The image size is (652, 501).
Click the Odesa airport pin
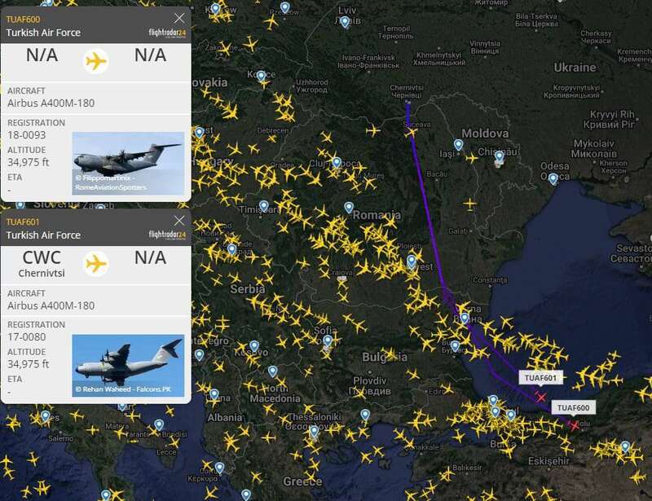pyautogui.click(x=553, y=179)
